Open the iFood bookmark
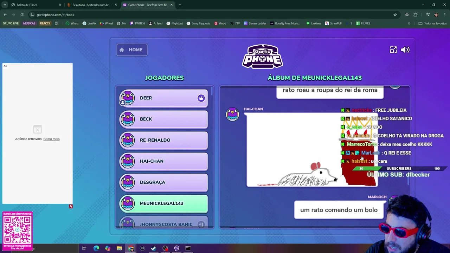Screen dimensions: 450x253 [220, 24]
